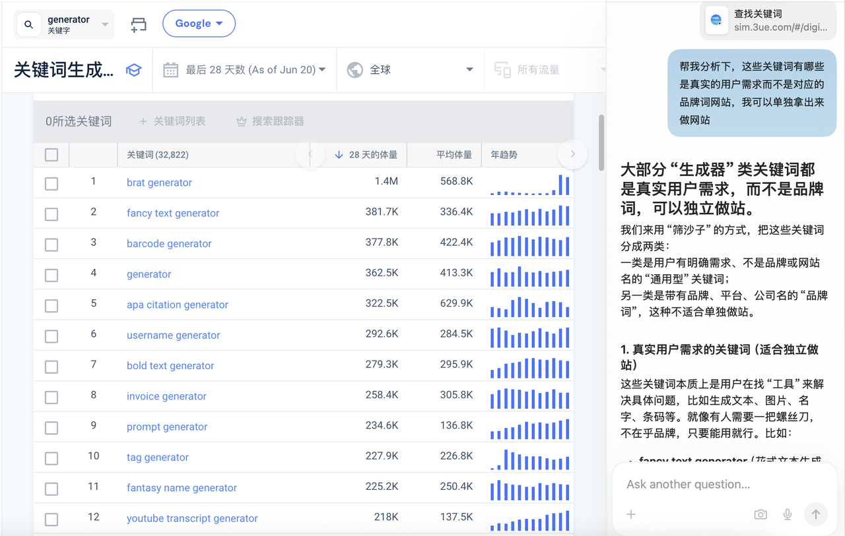Screen dimensions: 845x536
Task: Click the calendar icon in date filter
Action: tap(170, 70)
